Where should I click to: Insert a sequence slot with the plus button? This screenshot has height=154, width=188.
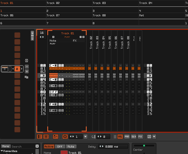click(27, 72)
